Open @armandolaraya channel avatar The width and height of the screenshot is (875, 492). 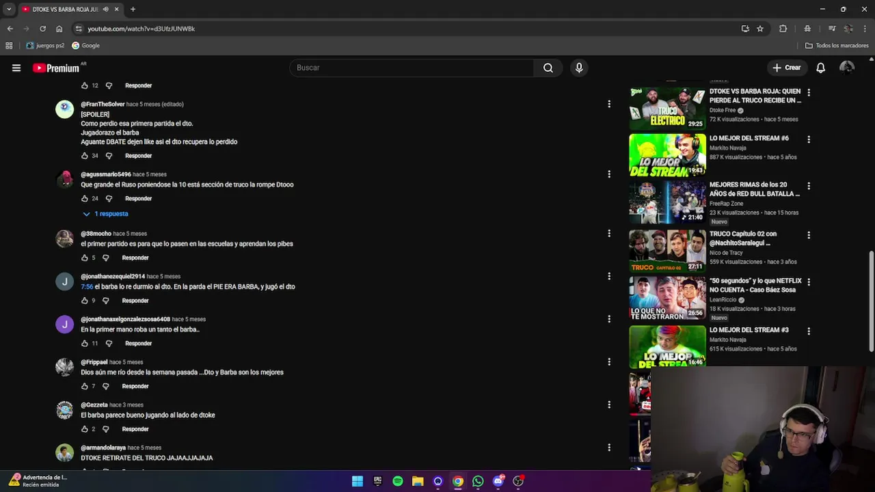tap(64, 452)
